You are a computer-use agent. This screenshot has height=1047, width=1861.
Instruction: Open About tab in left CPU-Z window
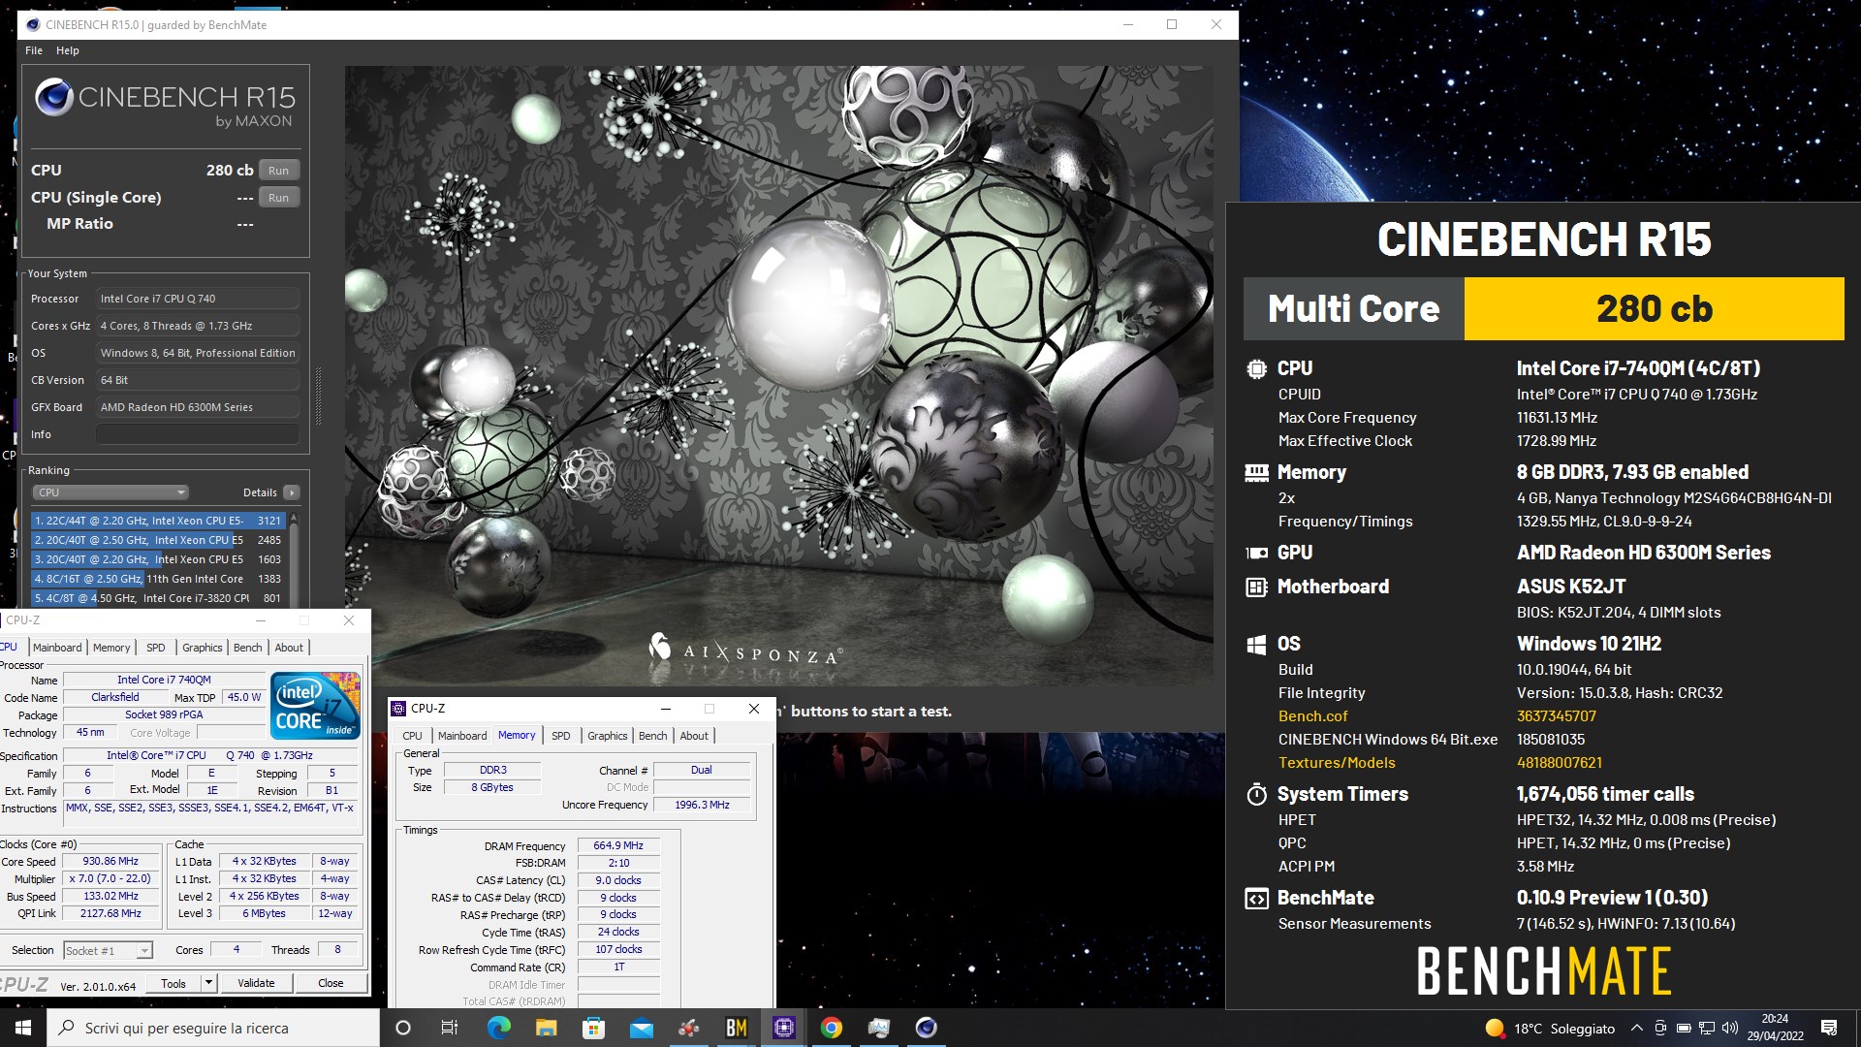click(x=289, y=648)
